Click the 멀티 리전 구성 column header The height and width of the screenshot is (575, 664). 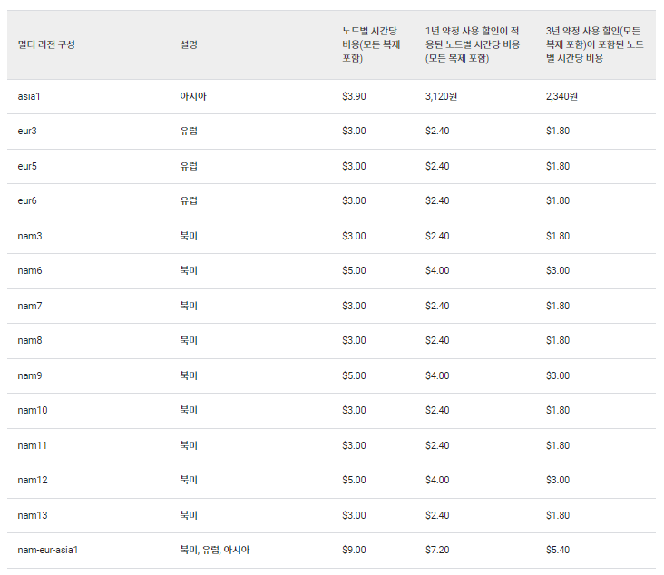tap(46, 44)
